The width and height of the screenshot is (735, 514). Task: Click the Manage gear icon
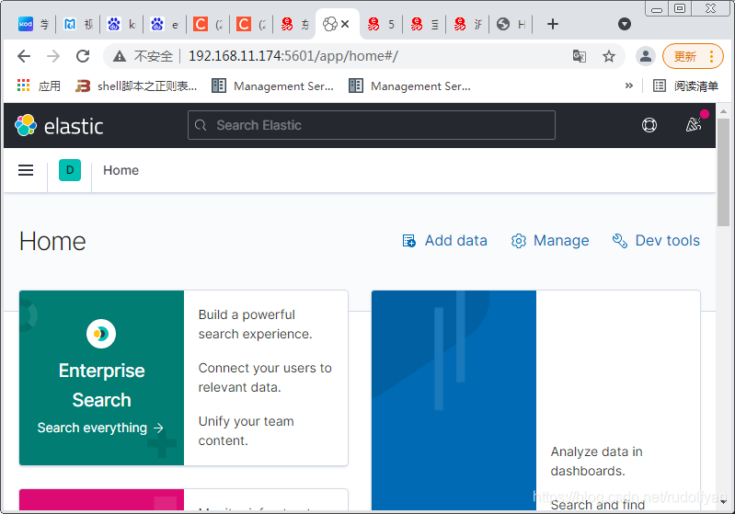[519, 241]
